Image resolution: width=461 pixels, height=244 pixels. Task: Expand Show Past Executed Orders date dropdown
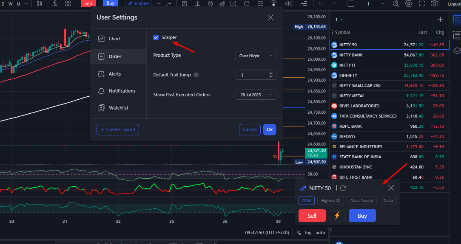click(256, 95)
